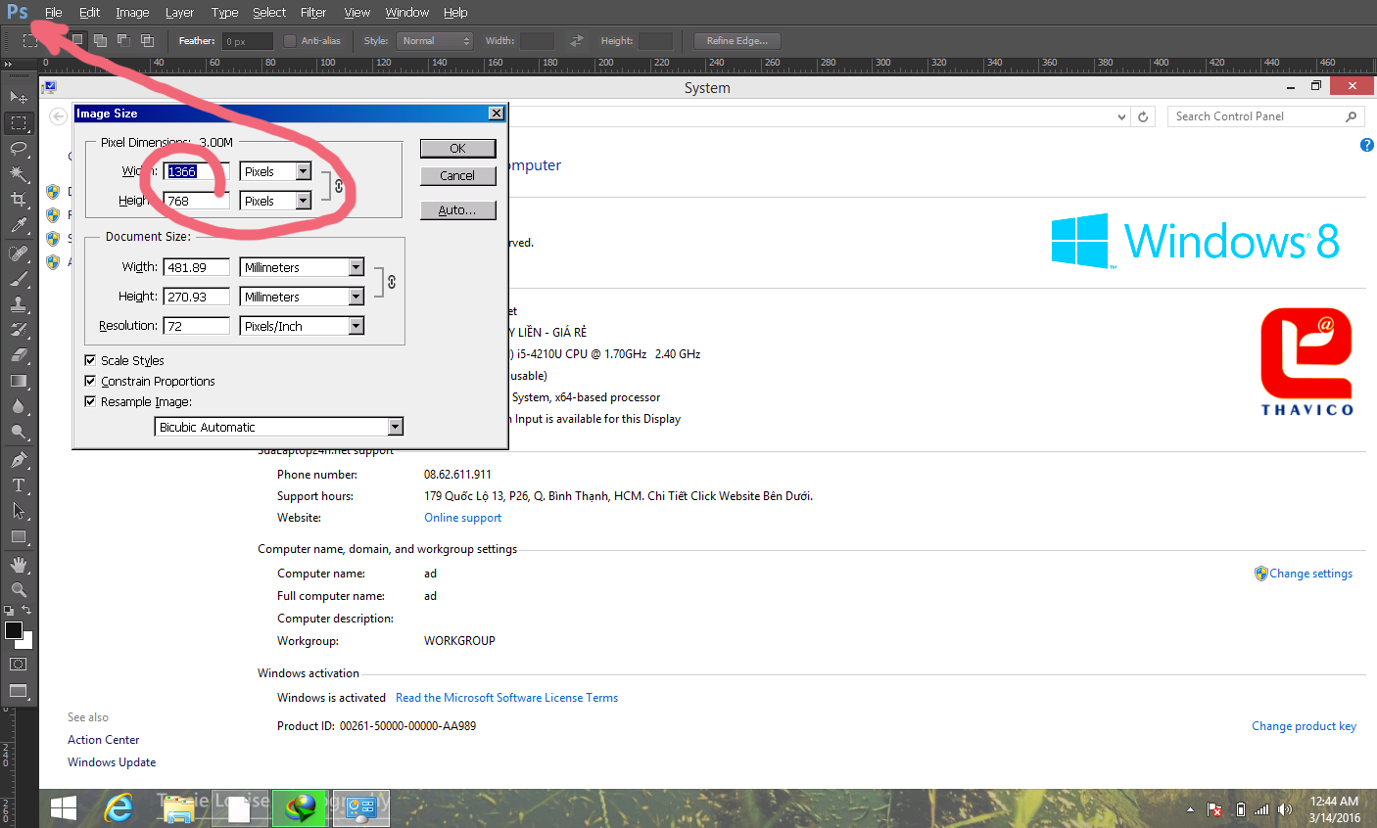Swap foreground and background colors
Screen dimensions: 1377x828
pyautogui.click(x=26, y=611)
